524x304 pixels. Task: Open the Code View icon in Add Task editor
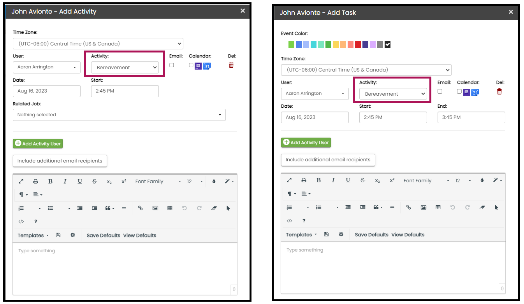(x=290, y=220)
